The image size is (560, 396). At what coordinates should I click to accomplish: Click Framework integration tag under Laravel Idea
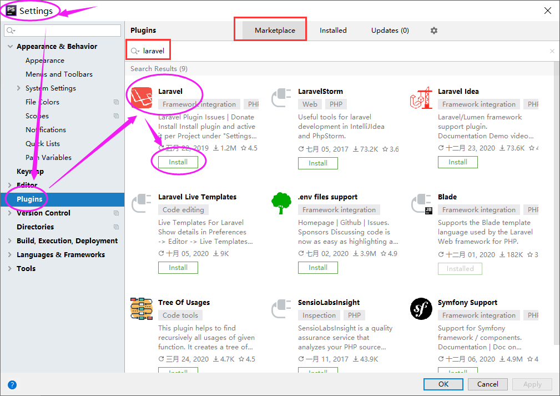[x=478, y=104]
